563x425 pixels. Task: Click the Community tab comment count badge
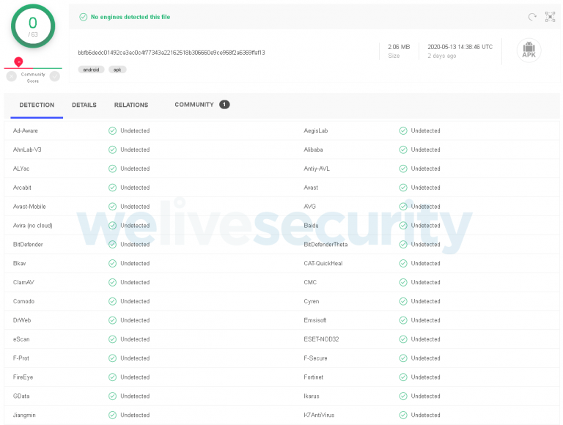point(224,105)
